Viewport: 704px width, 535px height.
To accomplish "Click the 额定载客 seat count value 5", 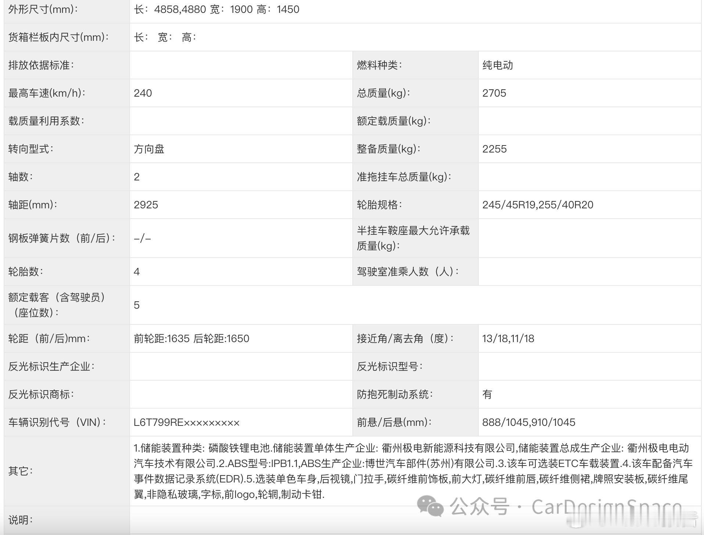I will (x=136, y=305).
